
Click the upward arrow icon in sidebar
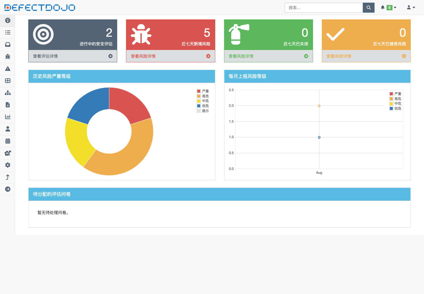click(x=8, y=177)
